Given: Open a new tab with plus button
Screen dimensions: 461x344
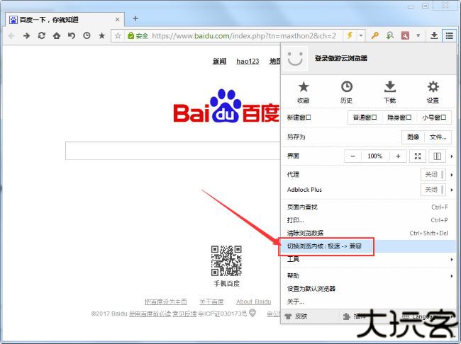Looking at the screenshot, I should pyautogui.click(x=135, y=18).
